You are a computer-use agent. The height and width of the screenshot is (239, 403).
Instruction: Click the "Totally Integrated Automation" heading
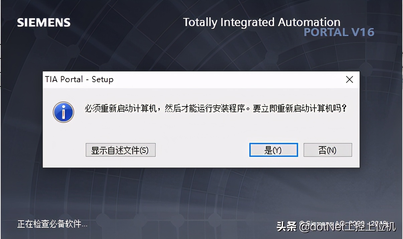[262, 22]
